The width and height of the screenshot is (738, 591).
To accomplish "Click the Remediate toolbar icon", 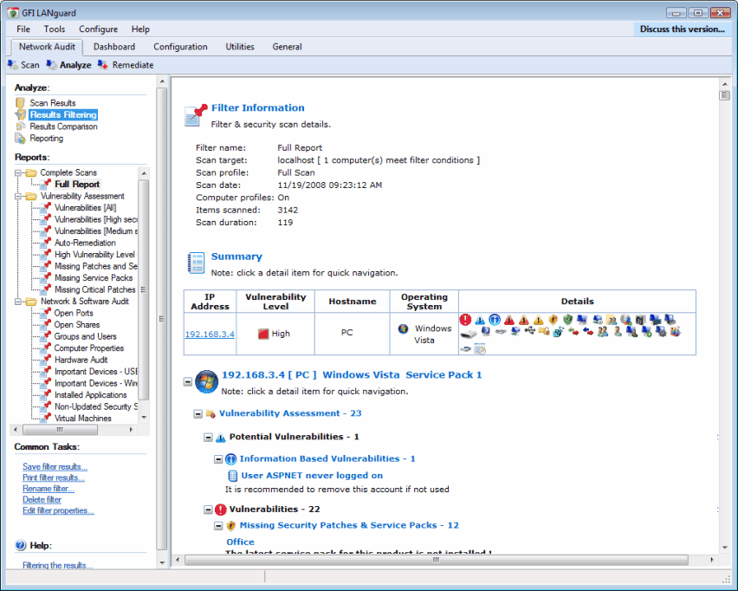I will [x=102, y=64].
